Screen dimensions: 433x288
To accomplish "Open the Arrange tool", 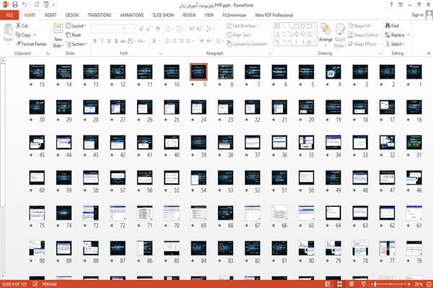I will click(325, 35).
